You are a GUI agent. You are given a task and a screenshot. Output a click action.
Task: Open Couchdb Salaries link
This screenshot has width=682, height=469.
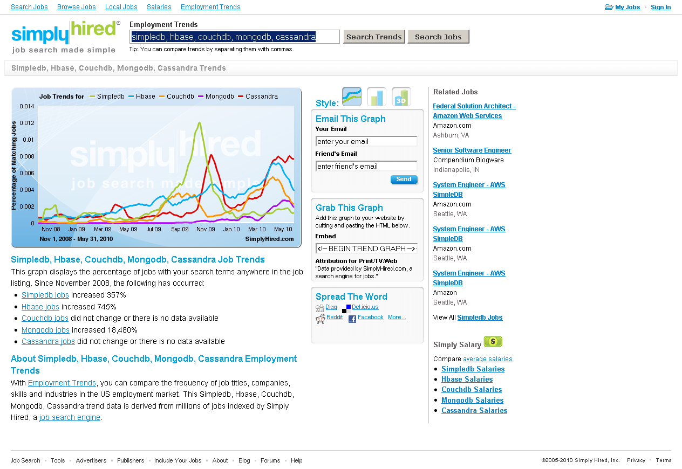[x=472, y=390]
